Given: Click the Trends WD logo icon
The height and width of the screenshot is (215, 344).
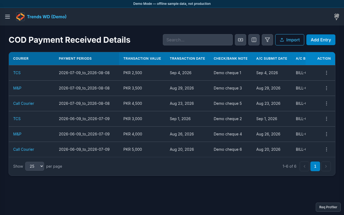Looking at the screenshot, I should (x=20, y=17).
